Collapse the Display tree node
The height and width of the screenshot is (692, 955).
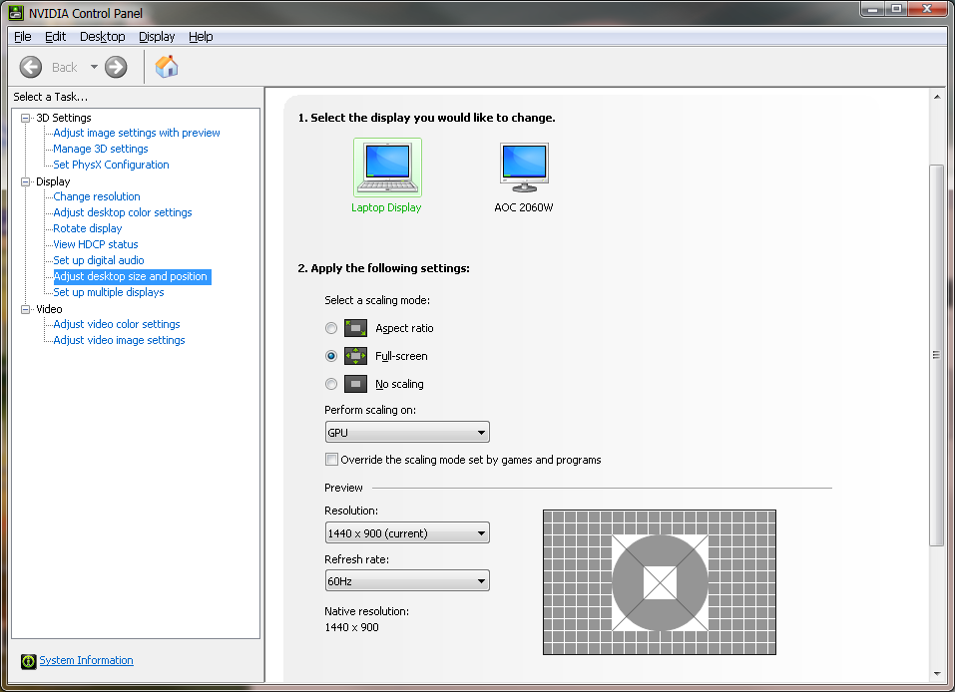[x=26, y=182]
